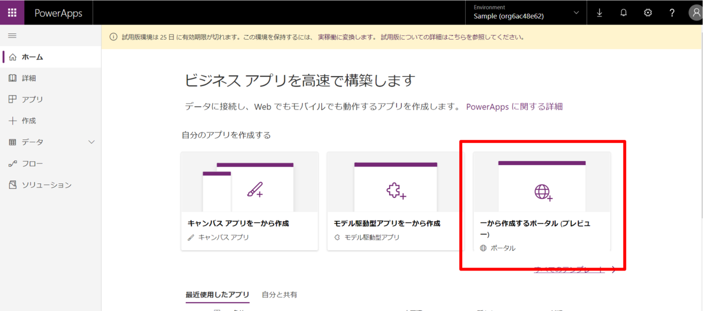Click the small globe icon beside ポータル

483,248
